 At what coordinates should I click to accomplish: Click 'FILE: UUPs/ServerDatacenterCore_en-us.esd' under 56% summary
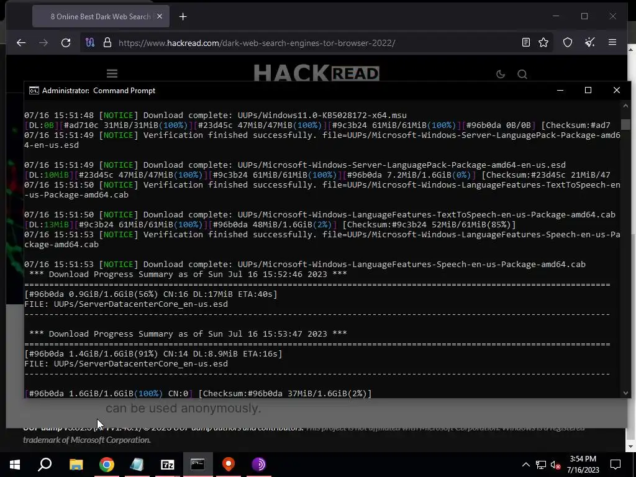(126, 304)
